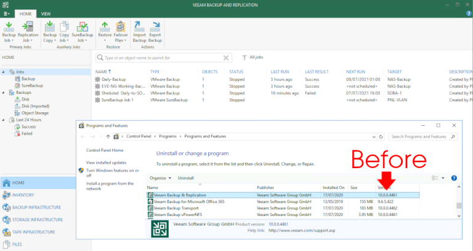Click Install a program from the network

pyautogui.click(x=110, y=186)
